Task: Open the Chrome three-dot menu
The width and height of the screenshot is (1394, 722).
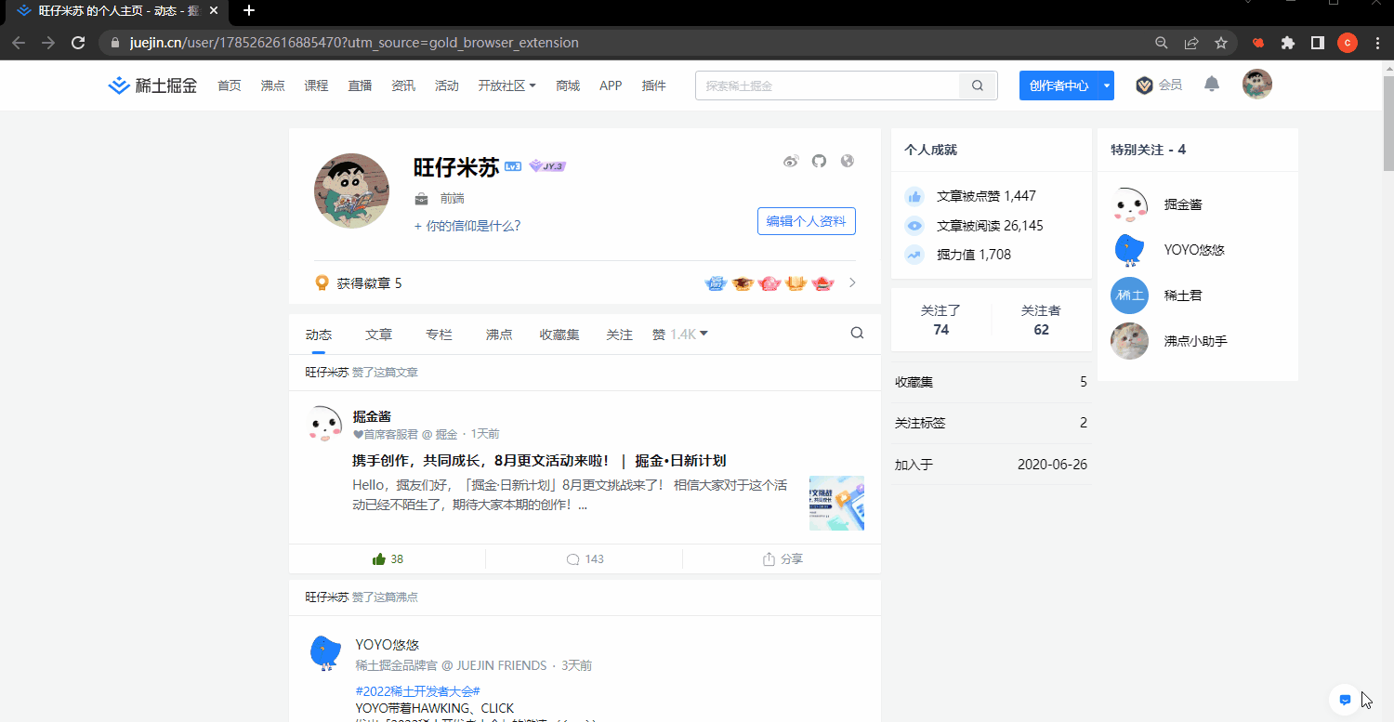Action: (1377, 43)
